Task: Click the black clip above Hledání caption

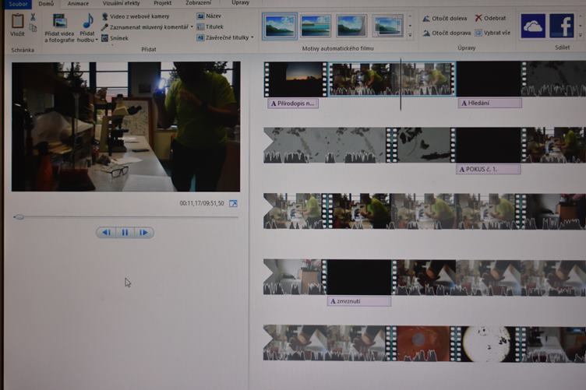Action: 489,79
